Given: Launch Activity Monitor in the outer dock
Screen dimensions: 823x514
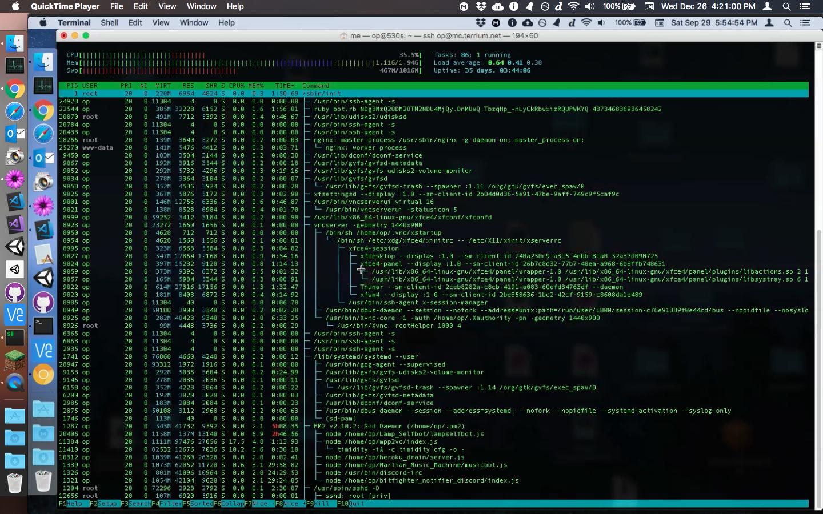Looking at the screenshot, I should click(14, 66).
